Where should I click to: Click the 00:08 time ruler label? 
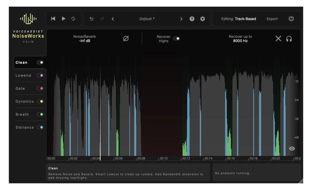click(x=141, y=158)
